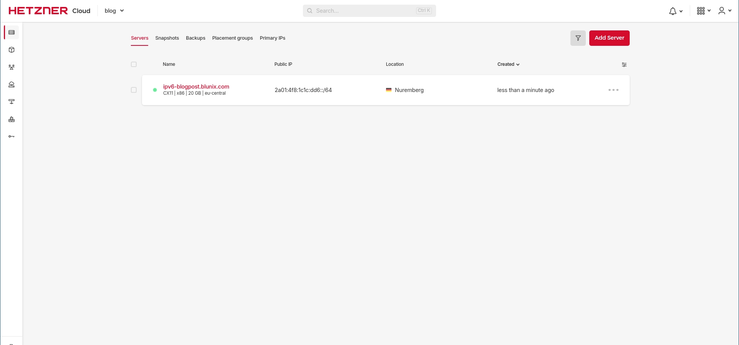This screenshot has width=739, height=345.
Task: Open the user account dropdown
Action: click(724, 11)
